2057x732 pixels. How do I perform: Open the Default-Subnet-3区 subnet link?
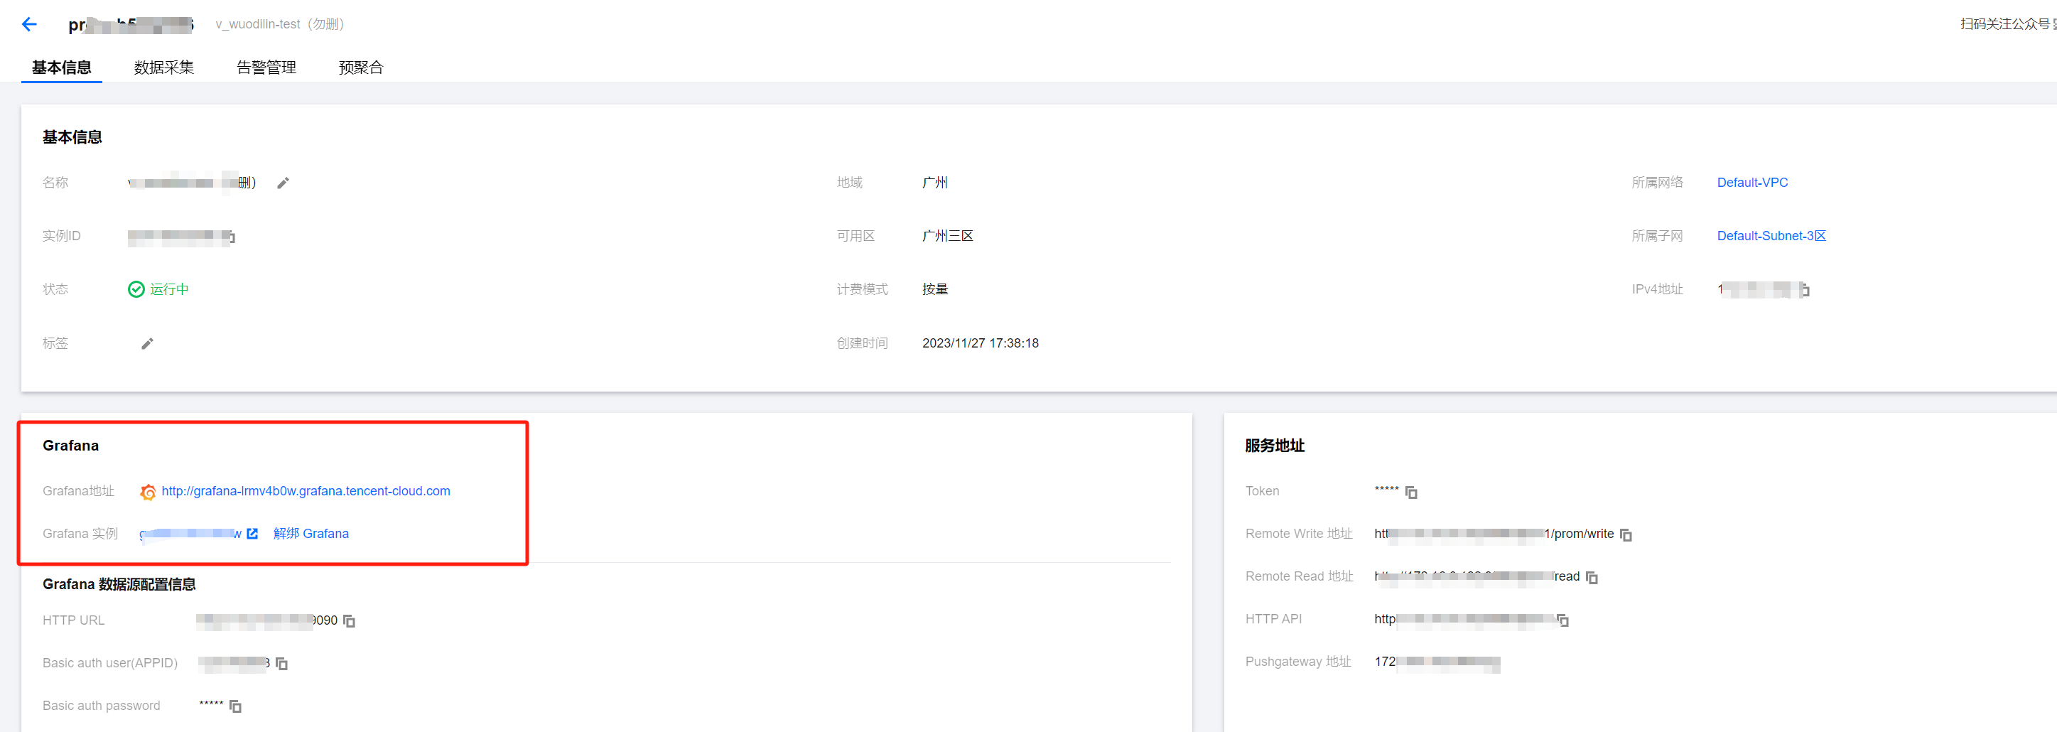1771,235
